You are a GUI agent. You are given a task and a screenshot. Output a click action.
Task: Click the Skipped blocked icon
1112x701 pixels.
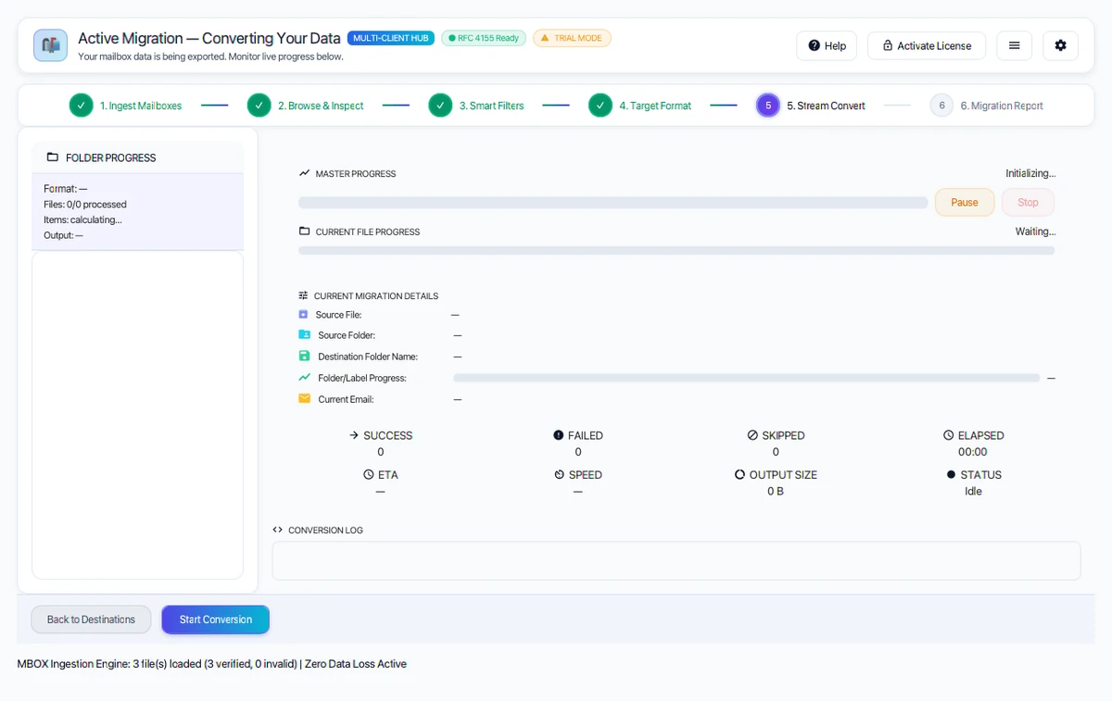click(752, 435)
